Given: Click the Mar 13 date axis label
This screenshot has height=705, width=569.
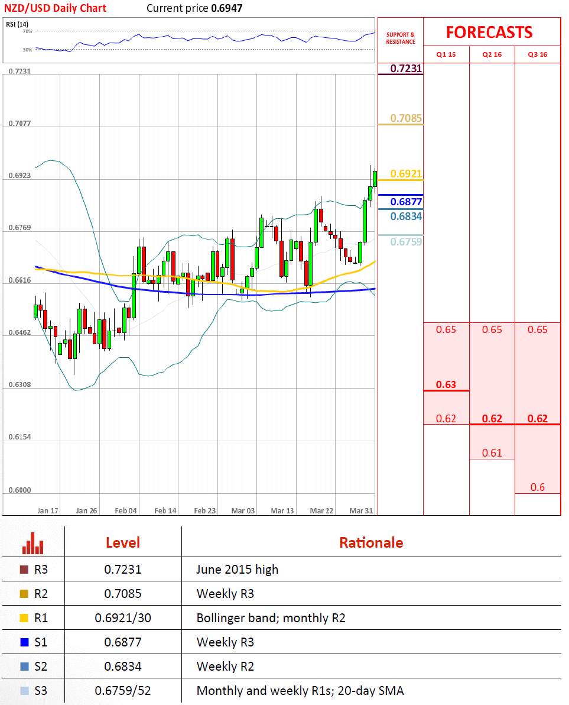Looking at the screenshot, I should 282,511.
